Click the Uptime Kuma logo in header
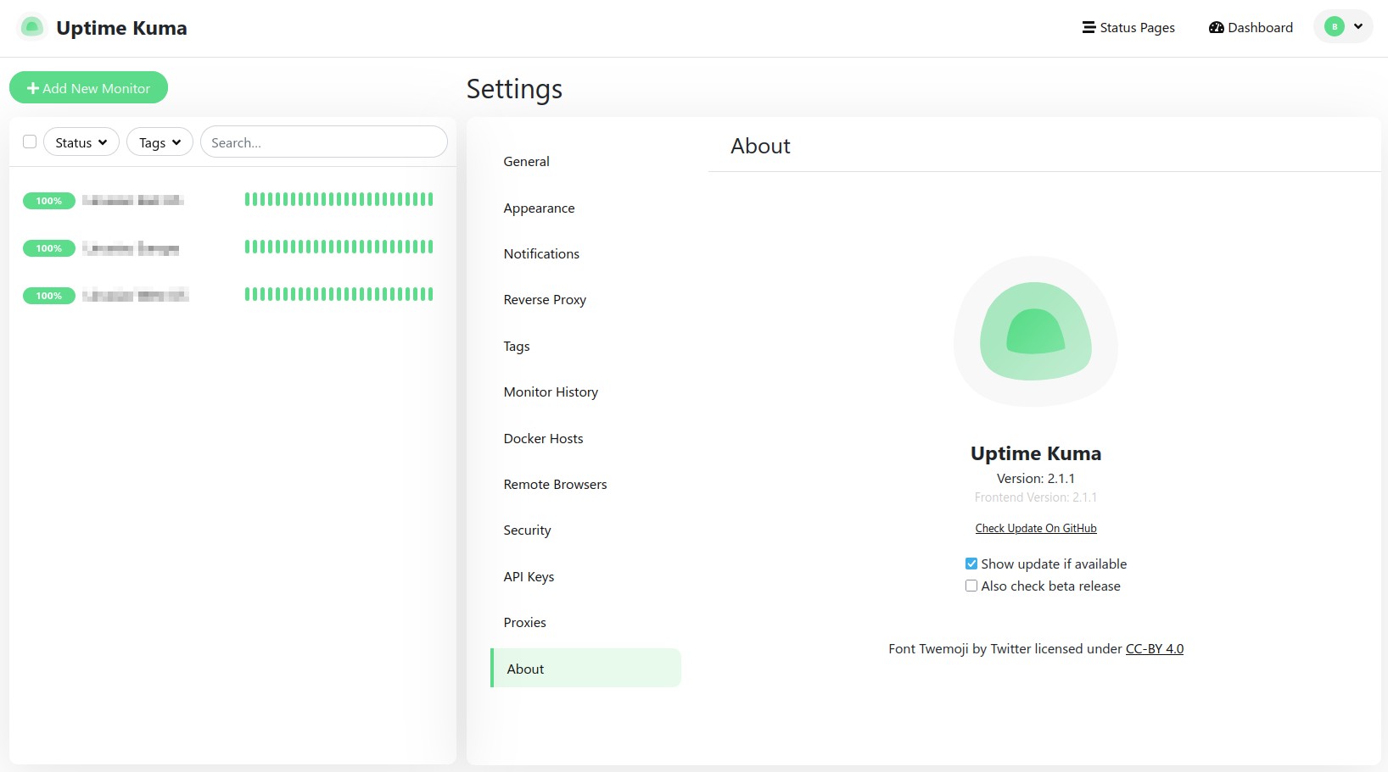 click(x=32, y=27)
